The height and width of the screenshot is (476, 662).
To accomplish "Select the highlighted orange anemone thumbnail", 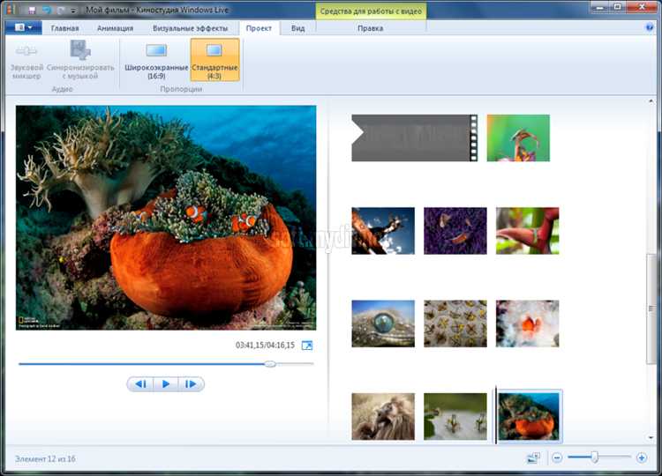I will tap(530, 416).
